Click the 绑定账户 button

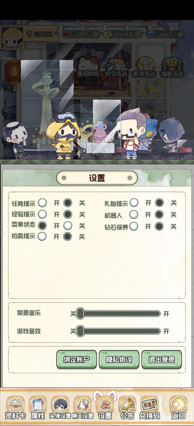point(77,359)
